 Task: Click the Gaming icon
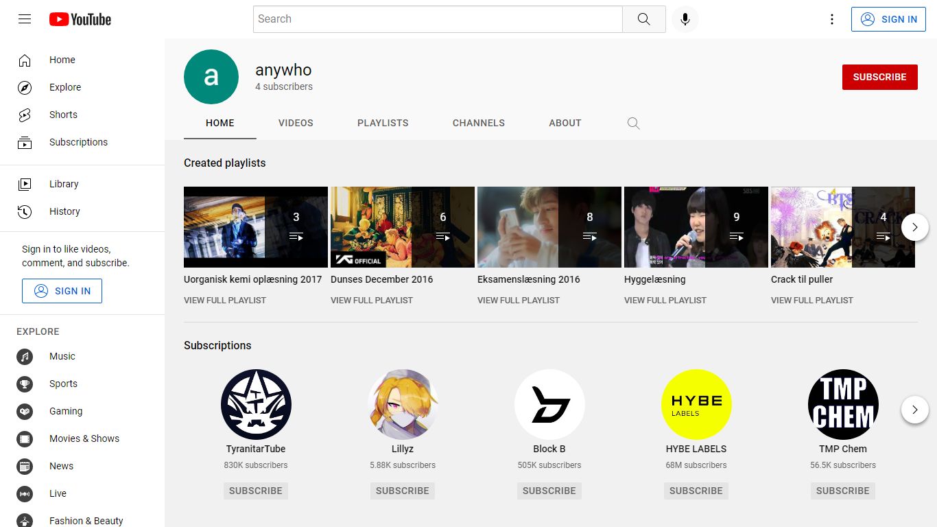click(x=25, y=412)
